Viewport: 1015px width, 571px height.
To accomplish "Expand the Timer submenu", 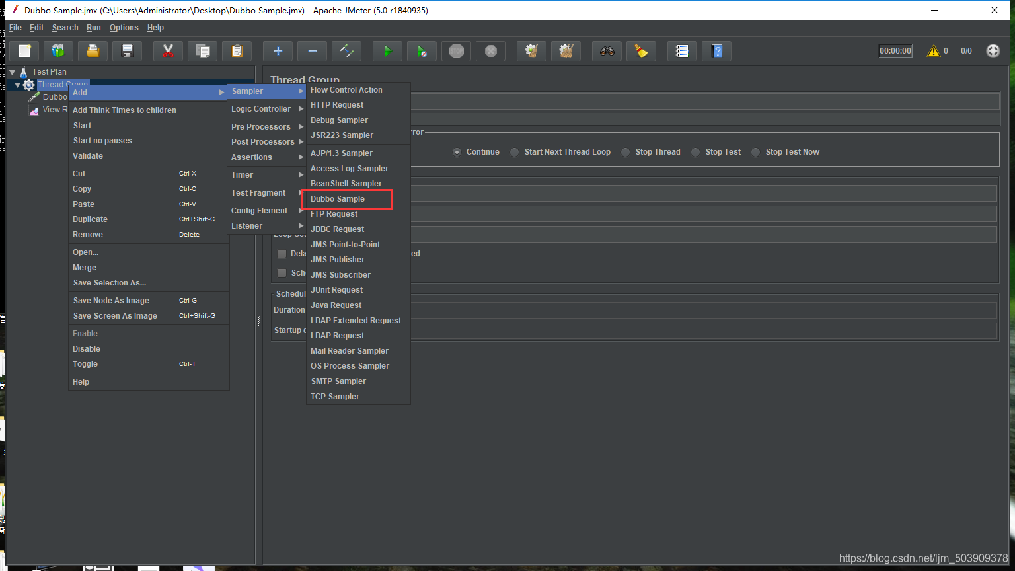I will pyautogui.click(x=266, y=175).
